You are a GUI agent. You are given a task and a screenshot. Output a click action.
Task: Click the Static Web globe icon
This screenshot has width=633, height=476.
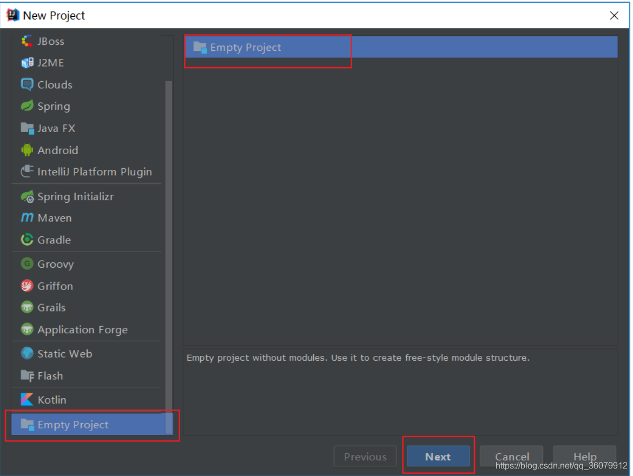coord(27,353)
